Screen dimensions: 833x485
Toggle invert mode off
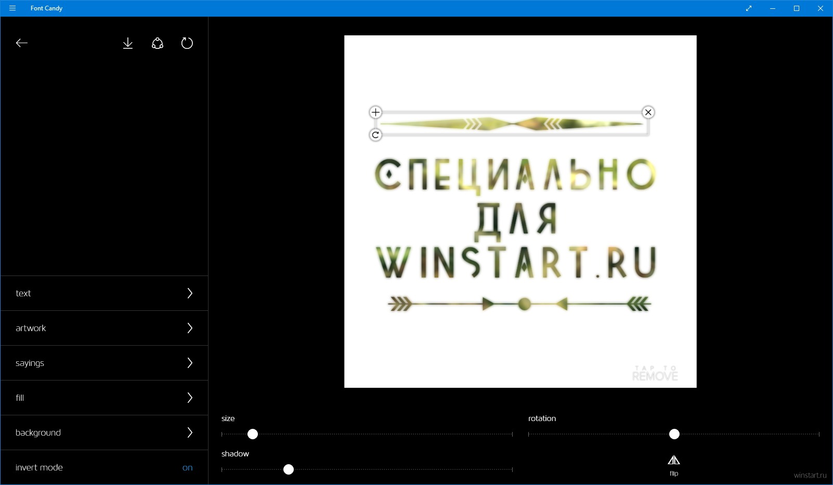[187, 468]
